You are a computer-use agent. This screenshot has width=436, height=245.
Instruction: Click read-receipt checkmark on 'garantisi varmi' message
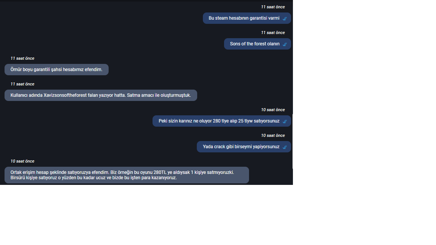coord(285,19)
